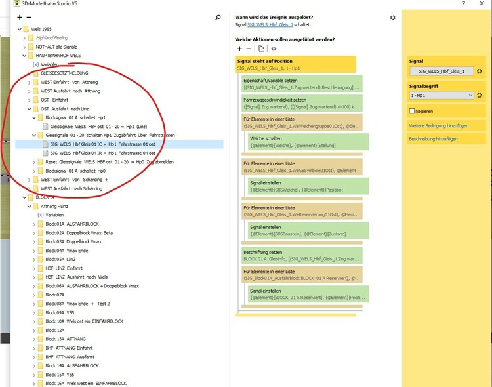Click Beschreibung hinzufügen
The width and height of the screenshot is (492, 387).
[x=433, y=139]
